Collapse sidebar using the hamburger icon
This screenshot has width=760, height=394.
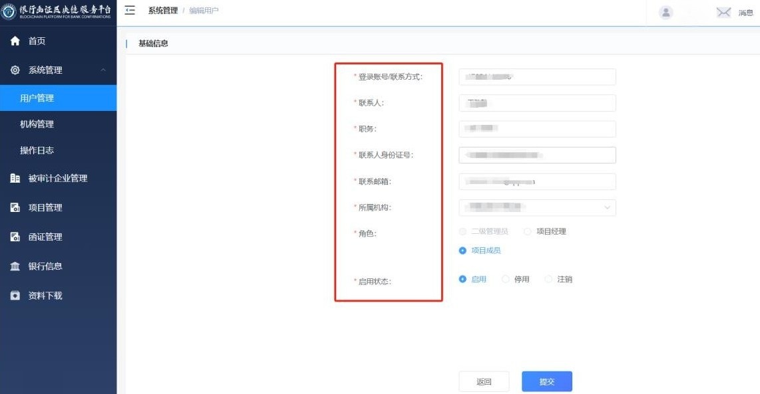[130, 11]
